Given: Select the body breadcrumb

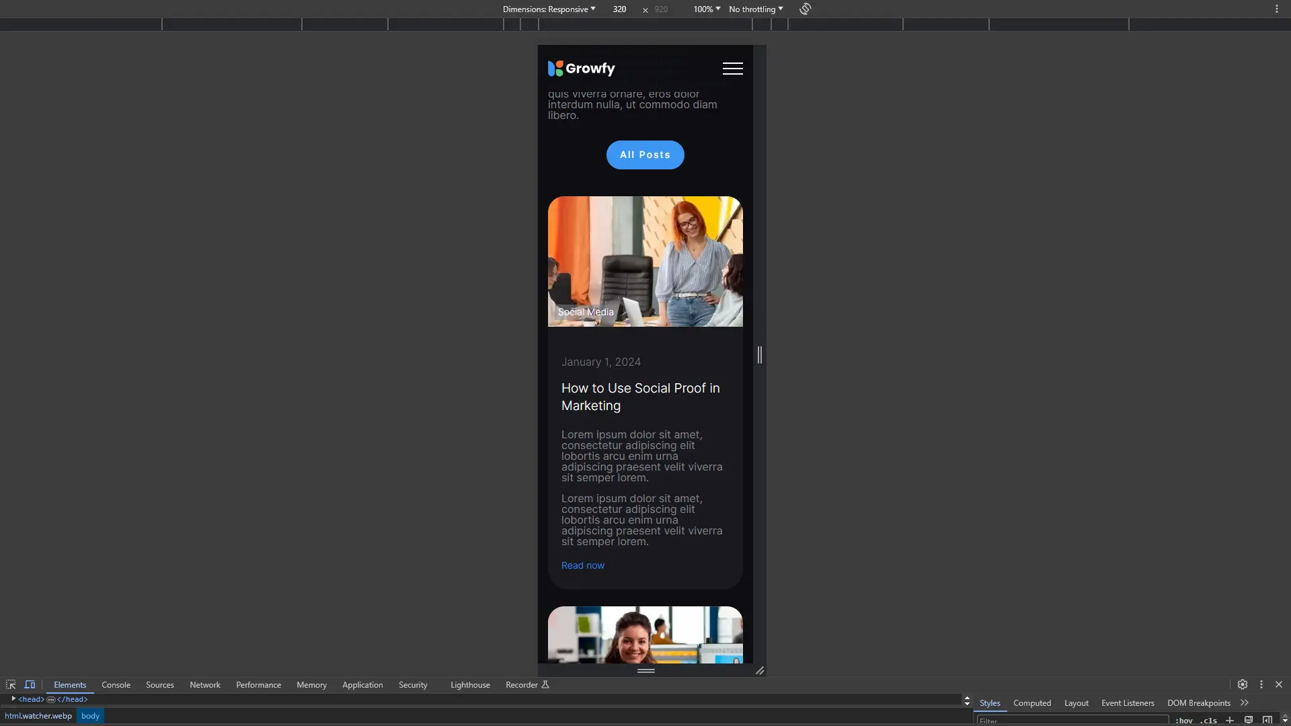Looking at the screenshot, I should pyautogui.click(x=90, y=716).
